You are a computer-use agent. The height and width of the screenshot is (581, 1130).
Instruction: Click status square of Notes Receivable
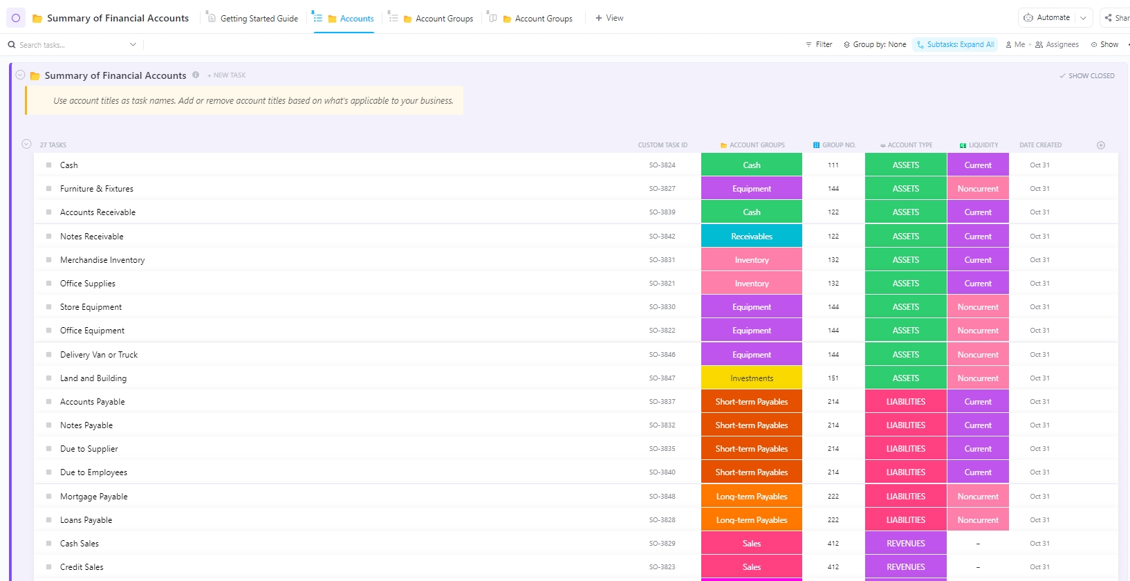click(48, 237)
